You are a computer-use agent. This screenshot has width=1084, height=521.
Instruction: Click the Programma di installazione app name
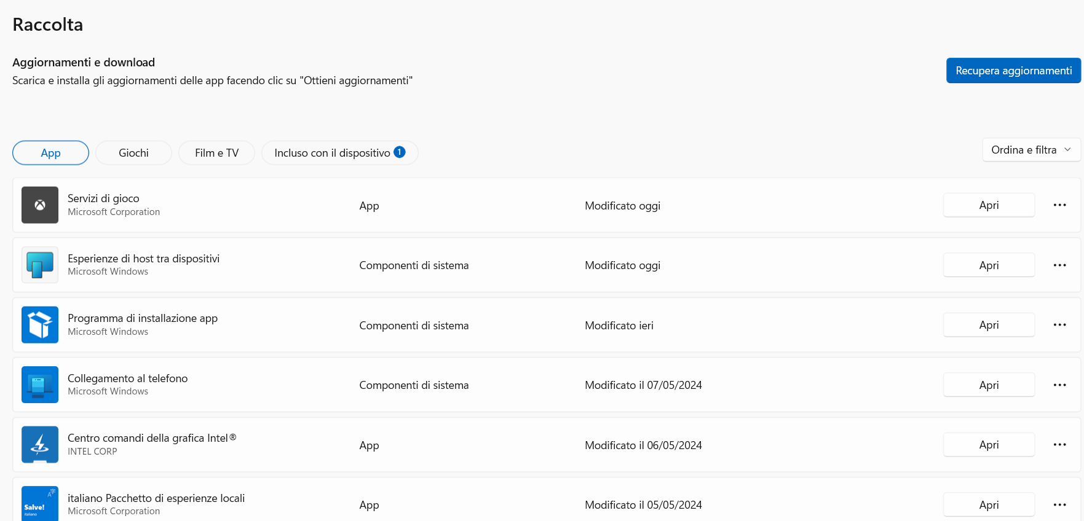click(x=143, y=318)
